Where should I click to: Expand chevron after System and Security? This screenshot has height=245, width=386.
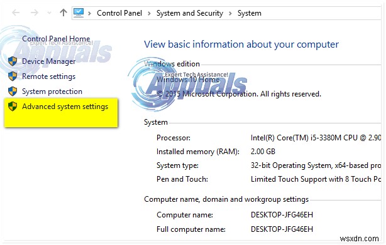tap(231, 13)
